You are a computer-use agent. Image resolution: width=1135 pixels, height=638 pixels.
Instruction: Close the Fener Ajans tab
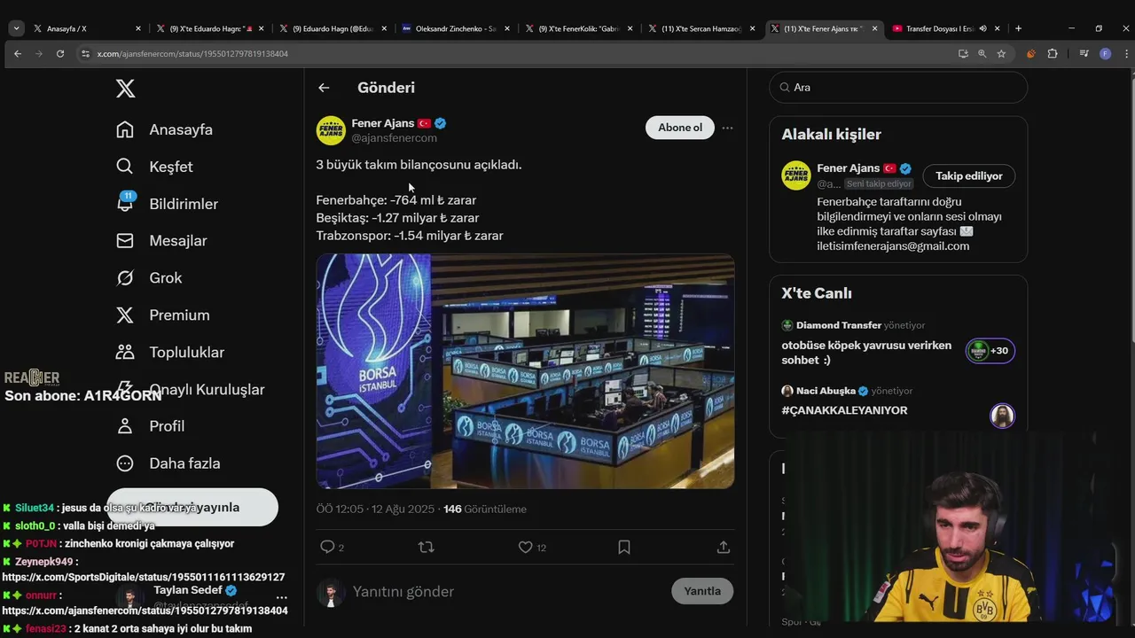click(x=874, y=28)
